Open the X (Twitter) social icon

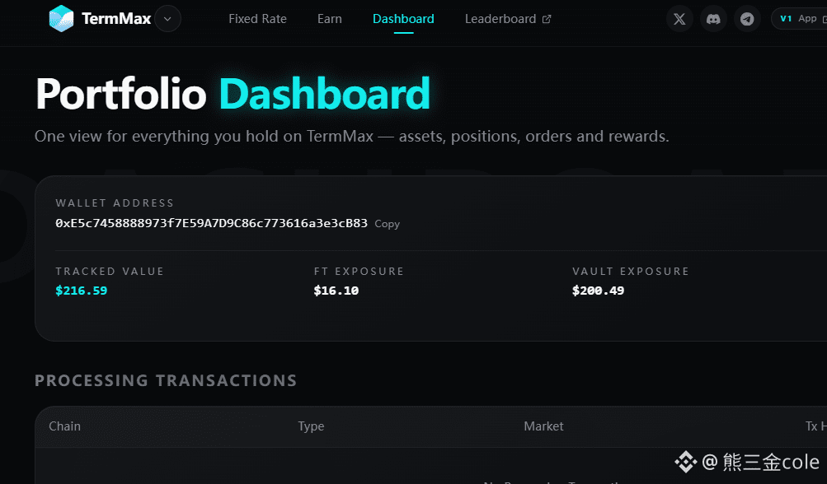pyautogui.click(x=679, y=19)
